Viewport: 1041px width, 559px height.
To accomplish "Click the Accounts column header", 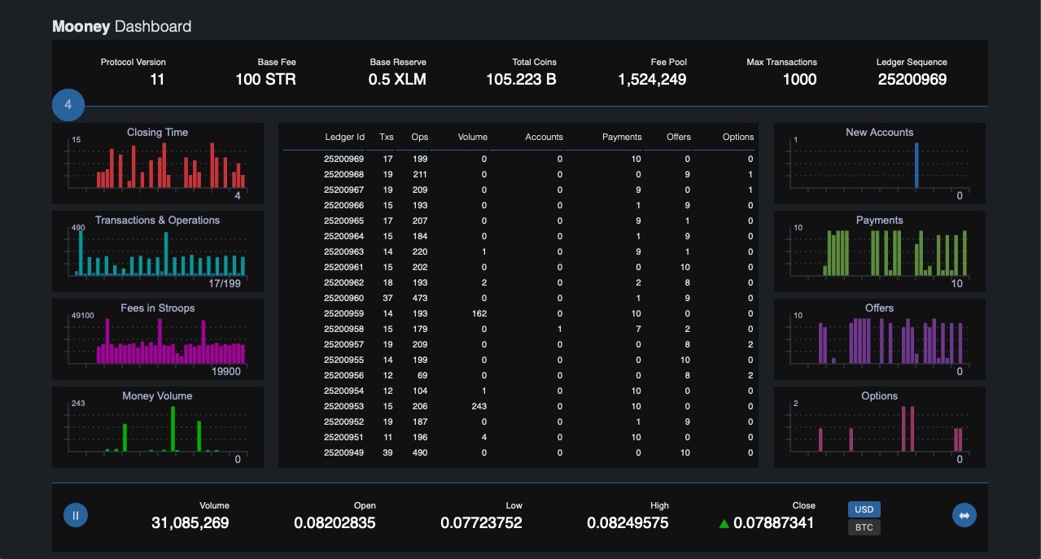I will click(545, 137).
